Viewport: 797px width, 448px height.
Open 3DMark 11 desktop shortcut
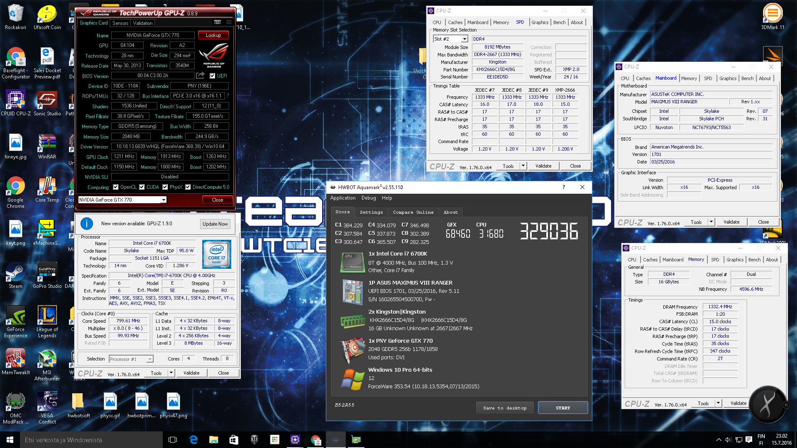pyautogui.click(x=773, y=17)
